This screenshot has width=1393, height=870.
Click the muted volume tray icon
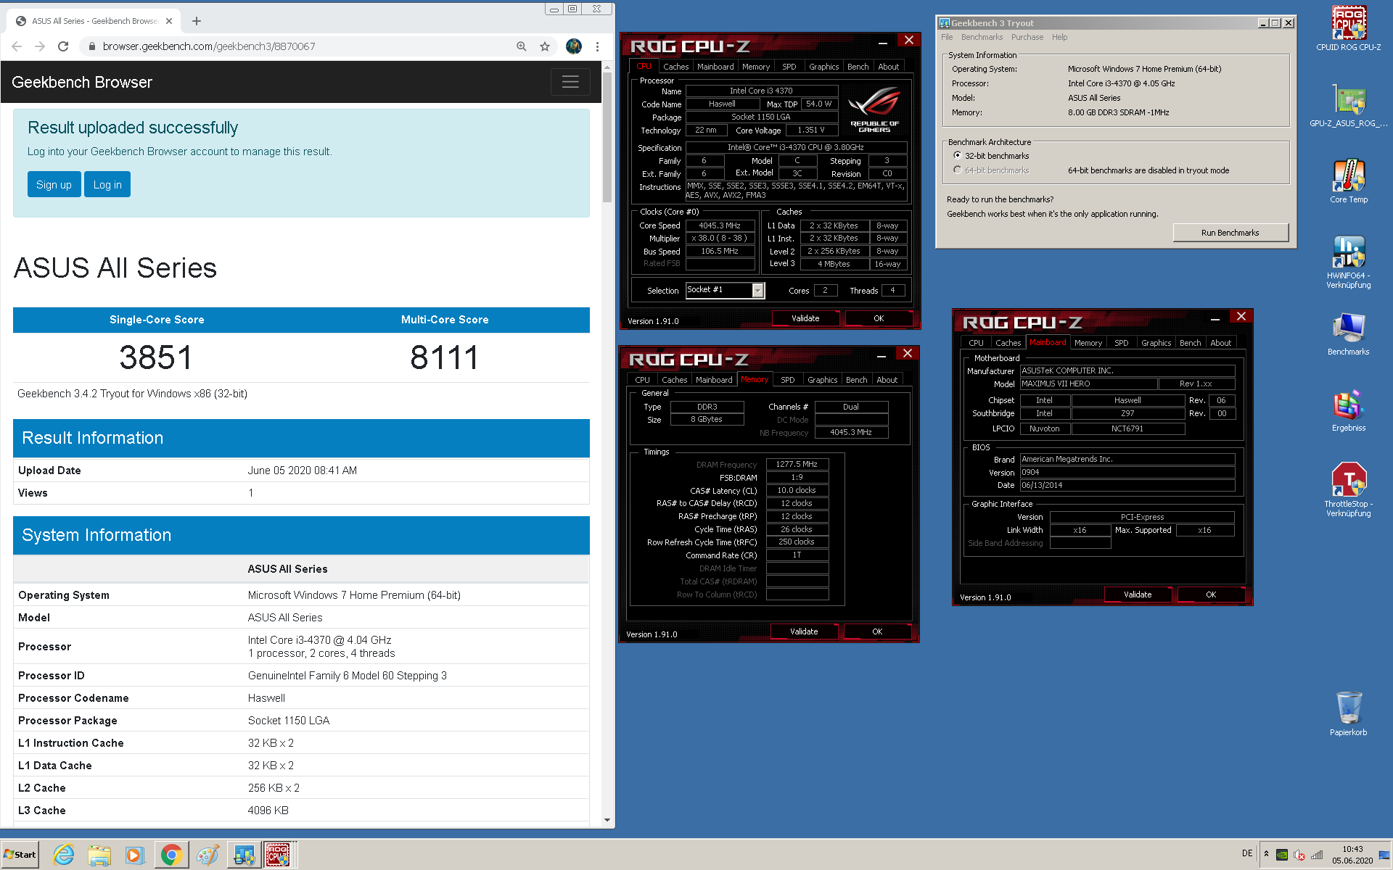(x=1299, y=855)
